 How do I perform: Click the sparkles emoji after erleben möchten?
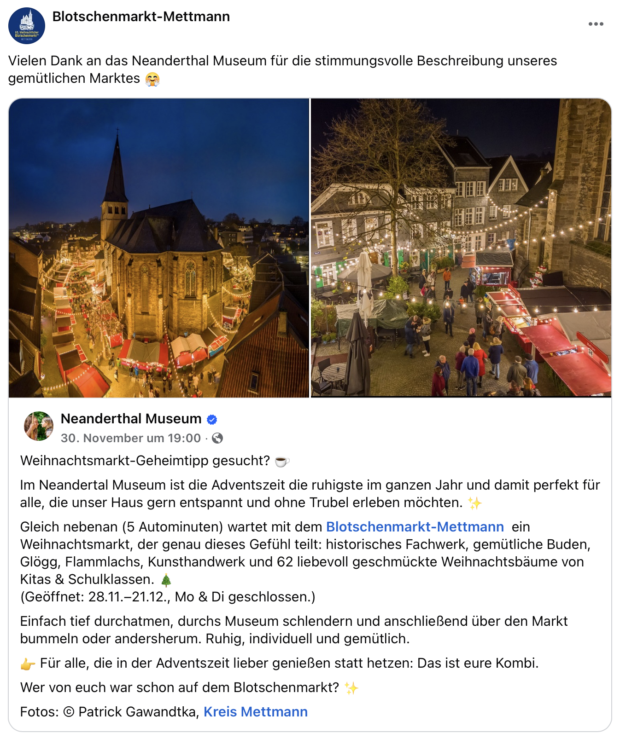[x=474, y=503]
